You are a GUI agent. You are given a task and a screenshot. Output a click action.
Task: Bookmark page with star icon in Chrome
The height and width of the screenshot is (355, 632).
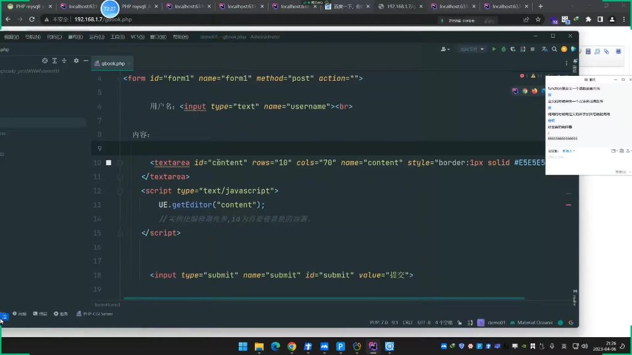pyautogui.click(x=538, y=19)
